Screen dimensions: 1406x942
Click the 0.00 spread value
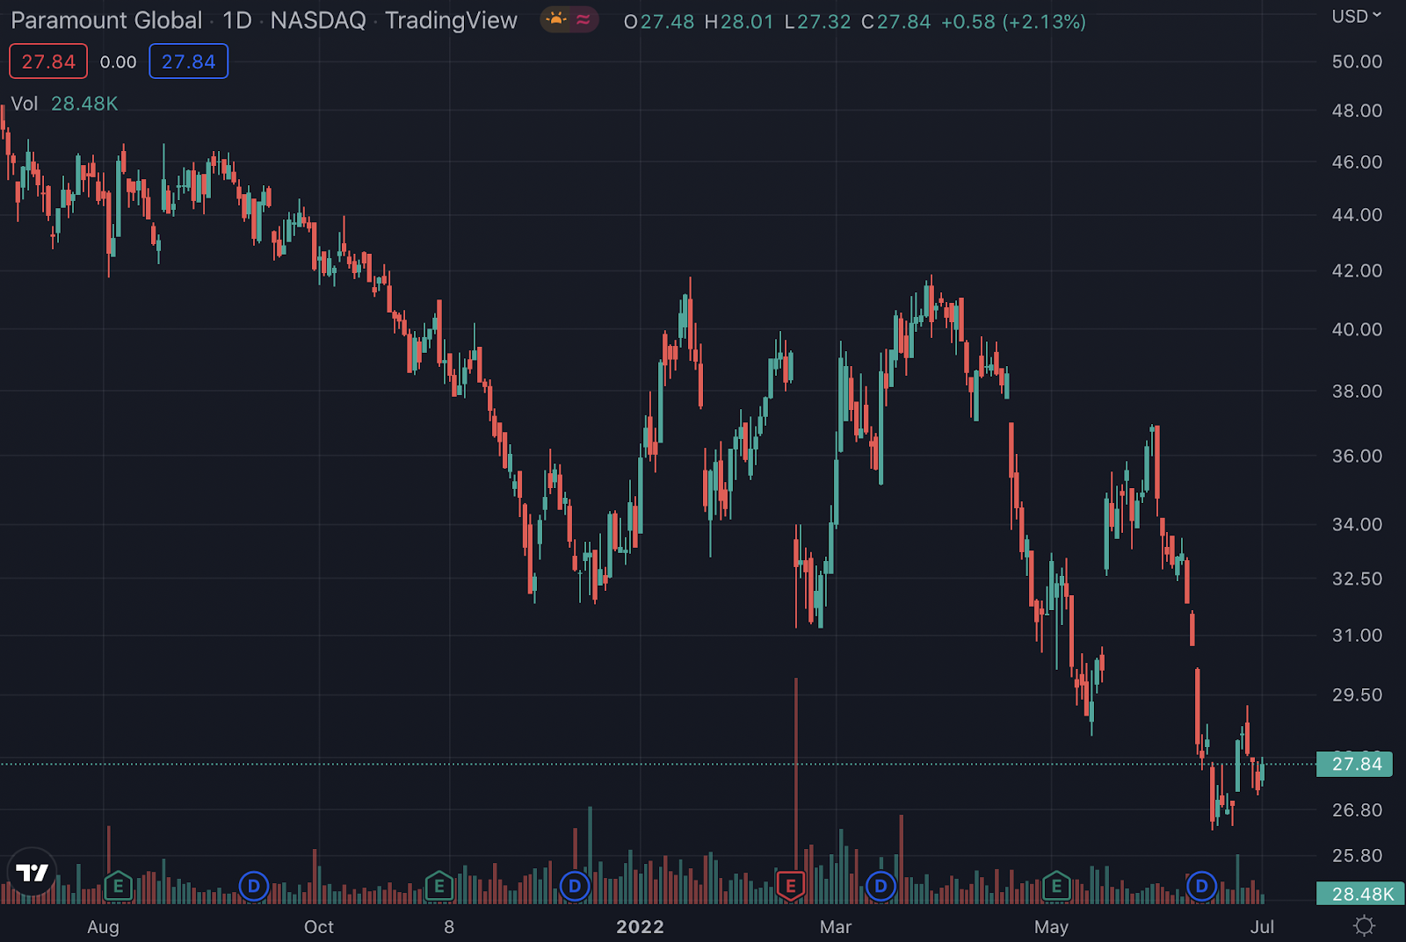(x=119, y=62)
